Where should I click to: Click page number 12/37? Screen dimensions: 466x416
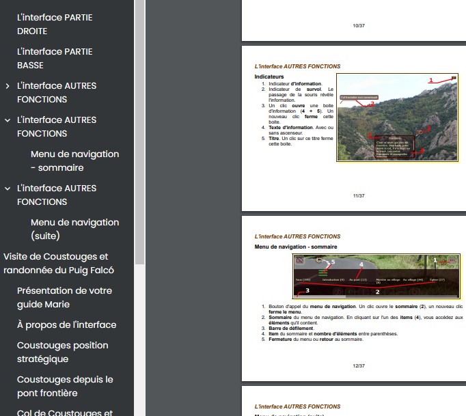coord(359,366)
